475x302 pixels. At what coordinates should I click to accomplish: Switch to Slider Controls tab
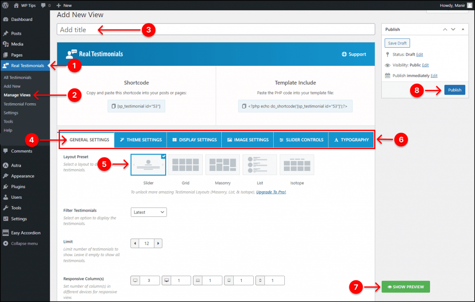pyautogui.click(x=301, y=140)
